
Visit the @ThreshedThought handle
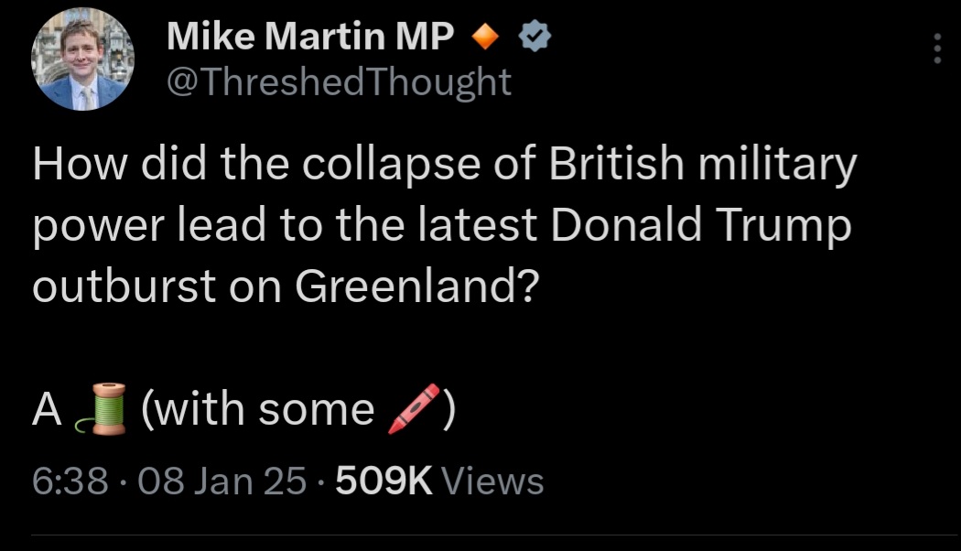tap(339, 82)
